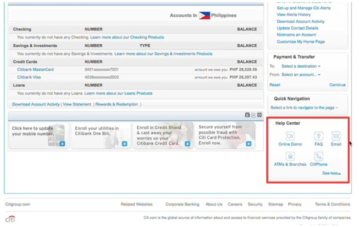The image size is (359, 227).
Task: Open Related Websites footer link
Action: (x=136, y=204)
